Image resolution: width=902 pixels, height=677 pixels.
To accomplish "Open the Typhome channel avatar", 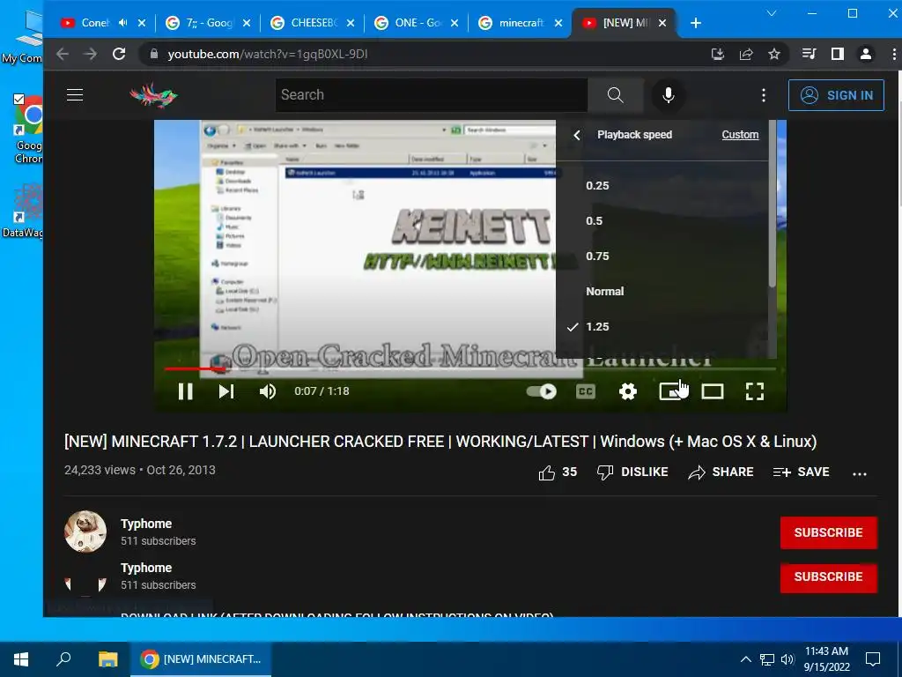I will 85,532.
